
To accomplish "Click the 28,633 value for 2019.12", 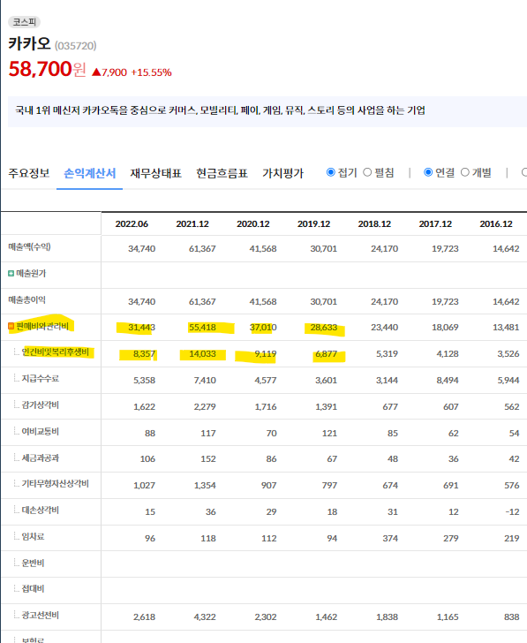I will (x=324, y=328).
